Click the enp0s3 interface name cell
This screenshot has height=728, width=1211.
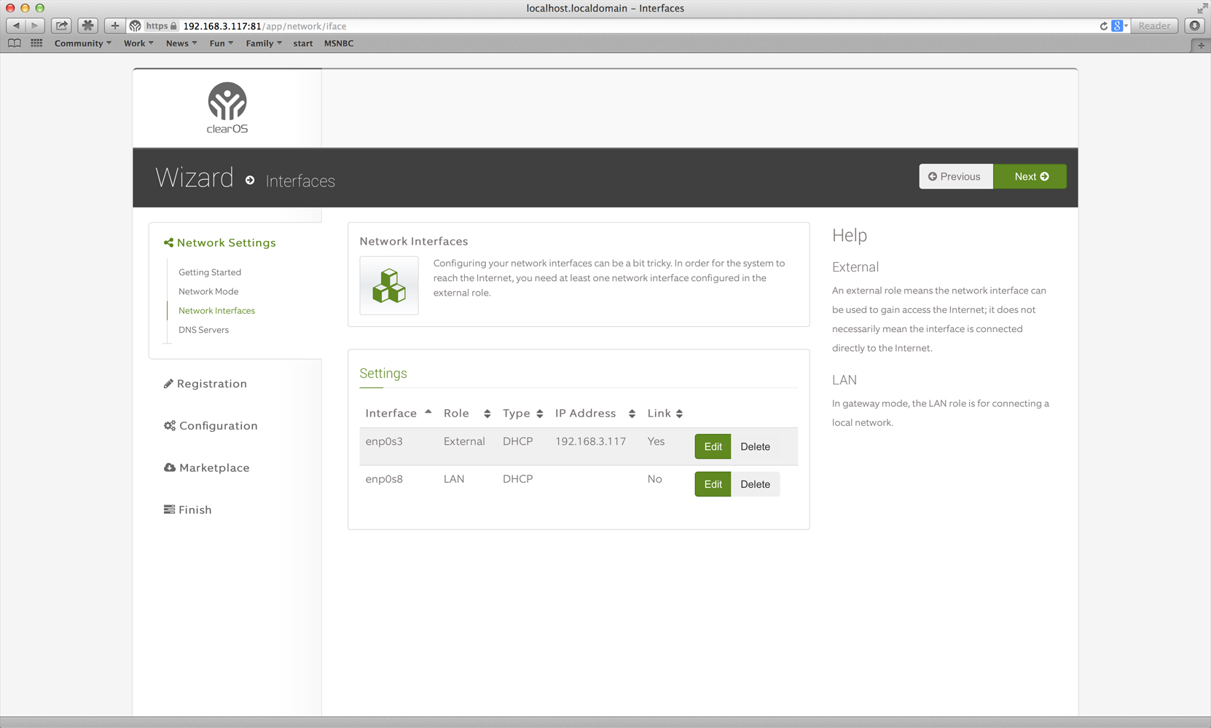pos(384,441)
